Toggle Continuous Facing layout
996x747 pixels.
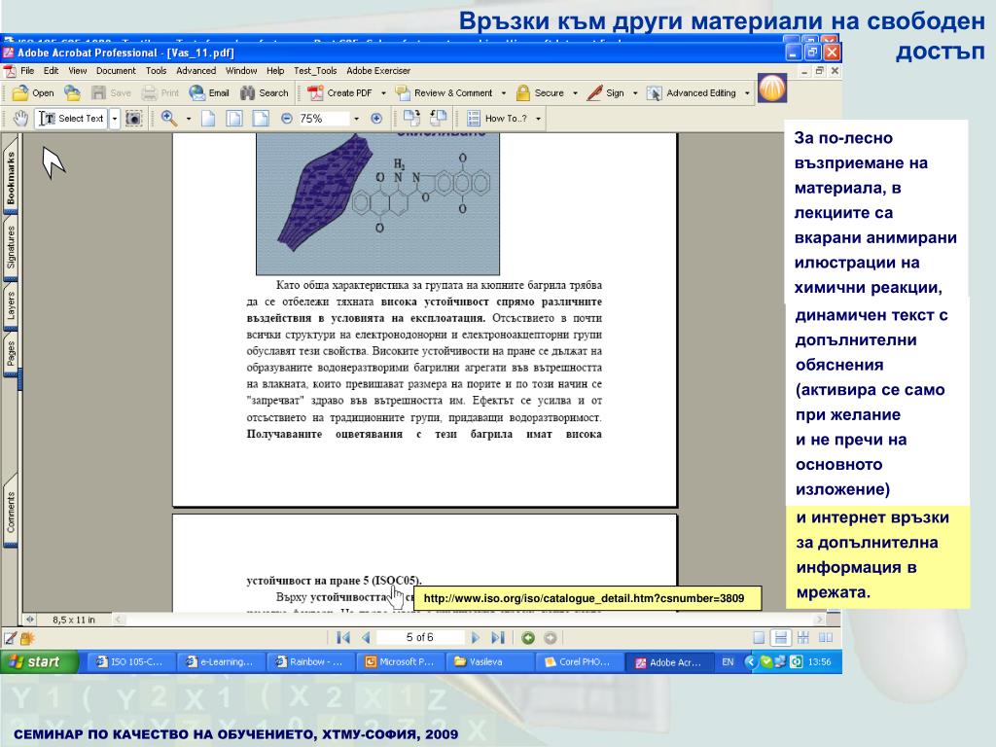pyautogui.click(x=802, y=638)
